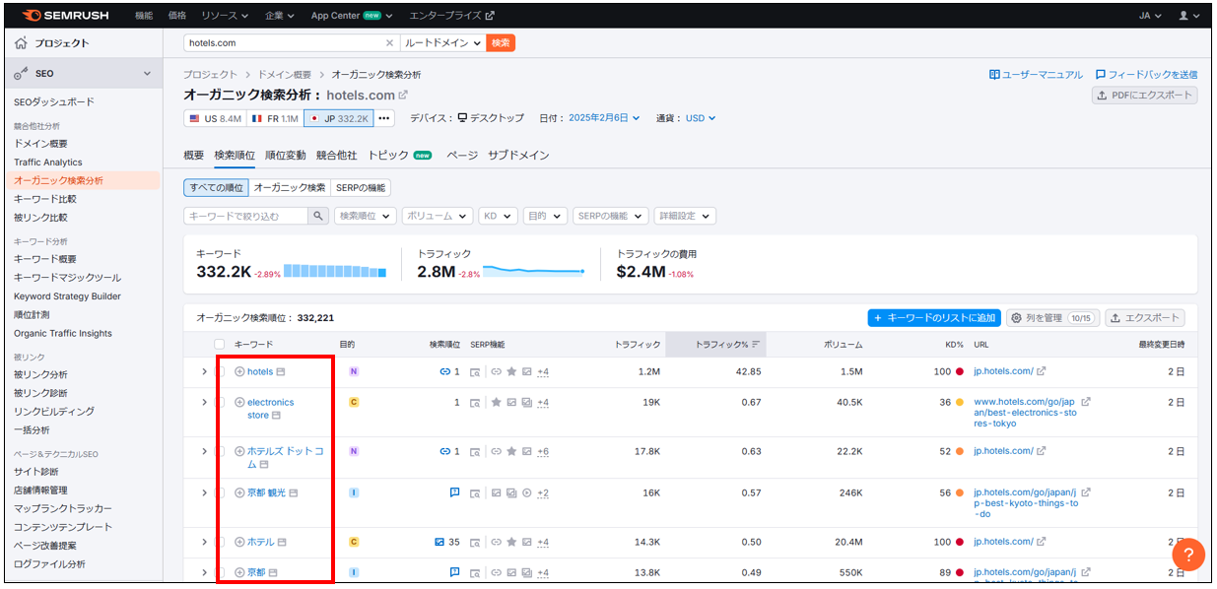Tick the checkbox for ホテル row
Screen dimensions: 1217x589
coord(220,542)
